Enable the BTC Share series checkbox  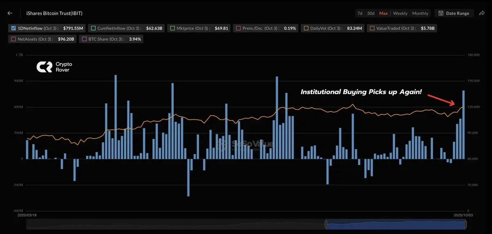pyautogui.click(x=84, y=39)
